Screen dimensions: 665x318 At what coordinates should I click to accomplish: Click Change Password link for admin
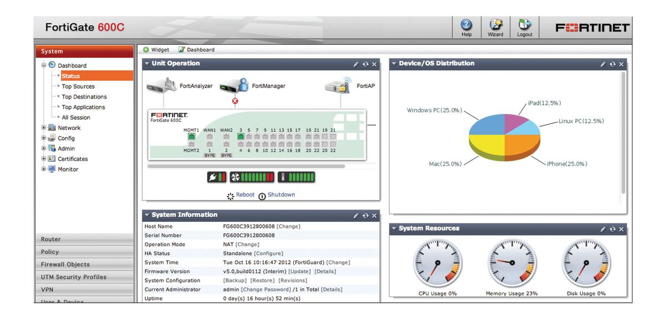click(266, 289)
